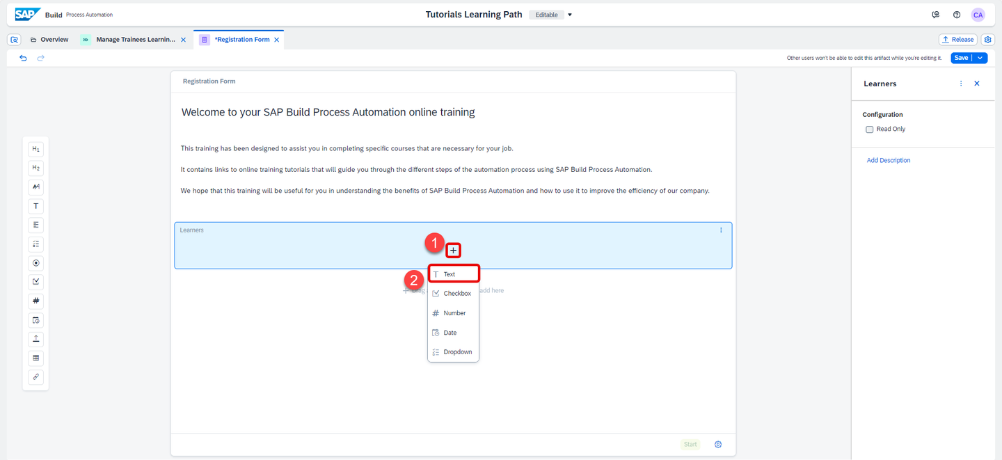Insert a Number field from the palette
This screenshot has height=460, width=1002.
tap(35, 301)
